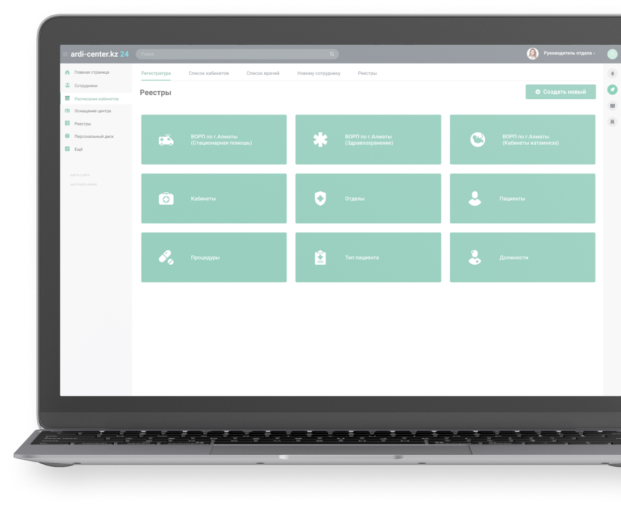
Task: Open notifications bell in right sidebar
Action: tap(612, 74)
